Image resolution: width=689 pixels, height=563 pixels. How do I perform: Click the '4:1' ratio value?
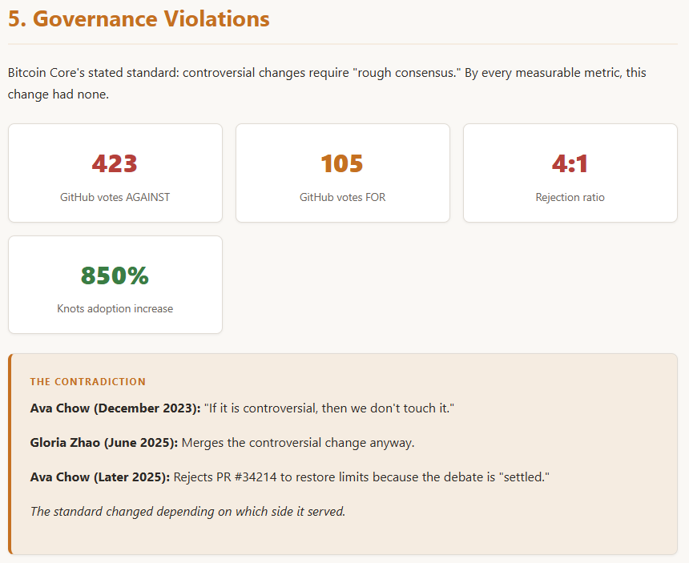[570, 164]
